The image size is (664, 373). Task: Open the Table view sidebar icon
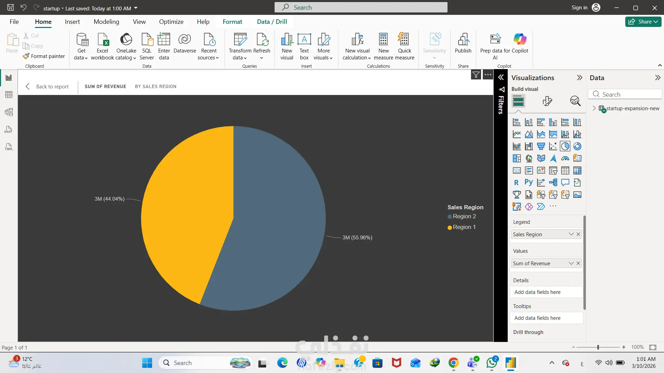pyautogui.click(x=9, y=95)
